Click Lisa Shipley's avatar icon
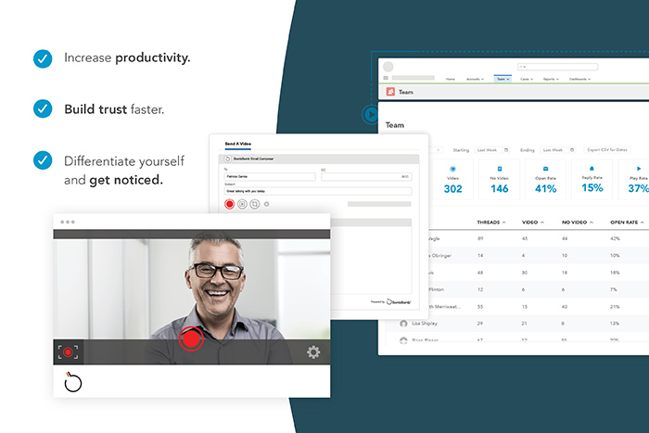The width and height of the screenshot is (649, 433). [403, 324]
